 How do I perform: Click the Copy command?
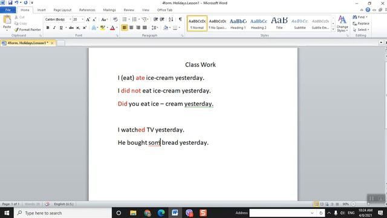click(x=21, y=24)
